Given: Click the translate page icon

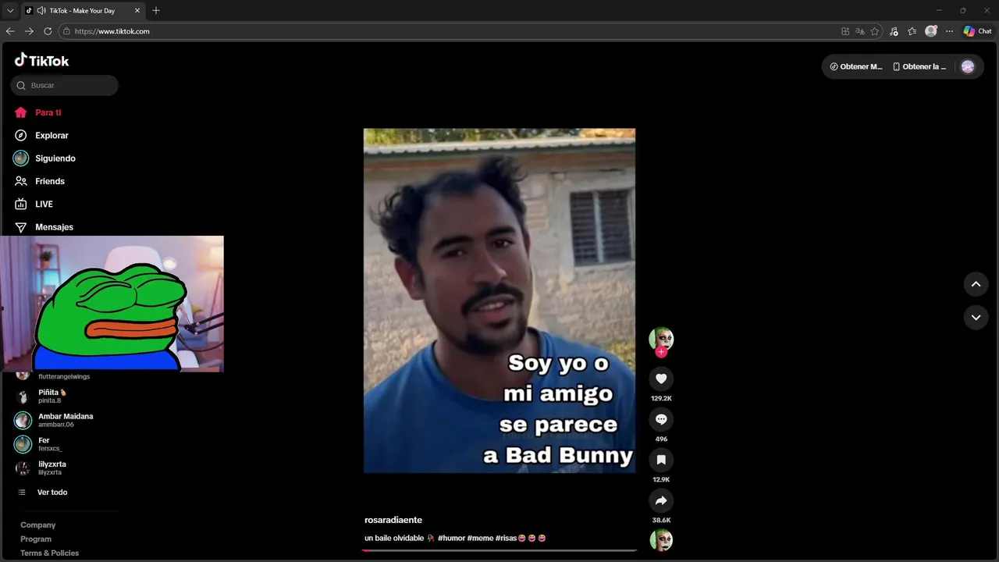Looking at the screenshot, I should point(860,31).
